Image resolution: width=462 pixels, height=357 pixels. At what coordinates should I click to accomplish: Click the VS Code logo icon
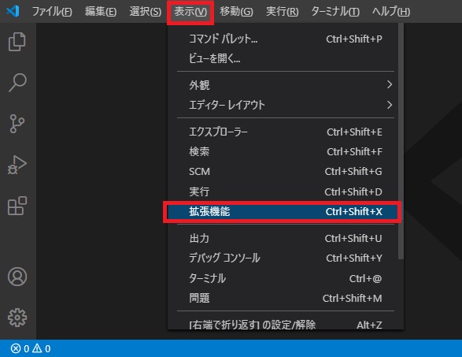13,11
